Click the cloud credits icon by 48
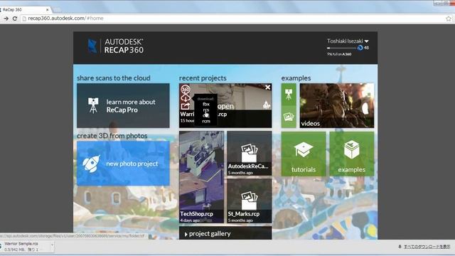The image size is (455, 256). point(360,48)
